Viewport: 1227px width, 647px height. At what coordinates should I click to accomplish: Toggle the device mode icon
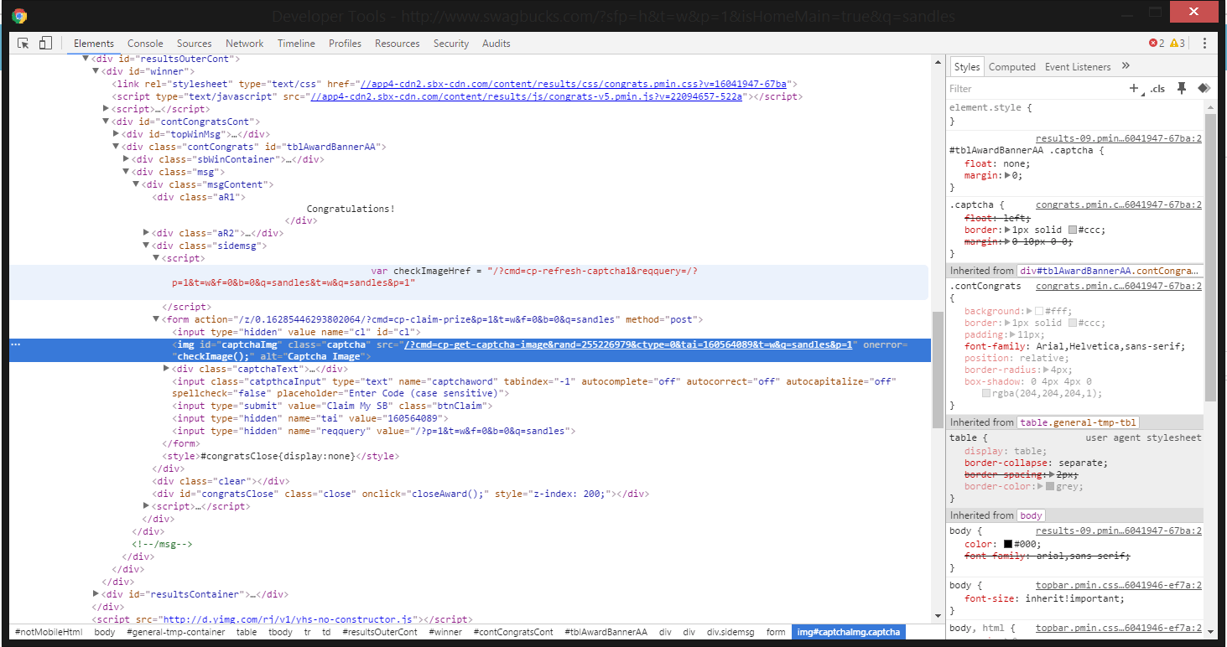(45, 44)
